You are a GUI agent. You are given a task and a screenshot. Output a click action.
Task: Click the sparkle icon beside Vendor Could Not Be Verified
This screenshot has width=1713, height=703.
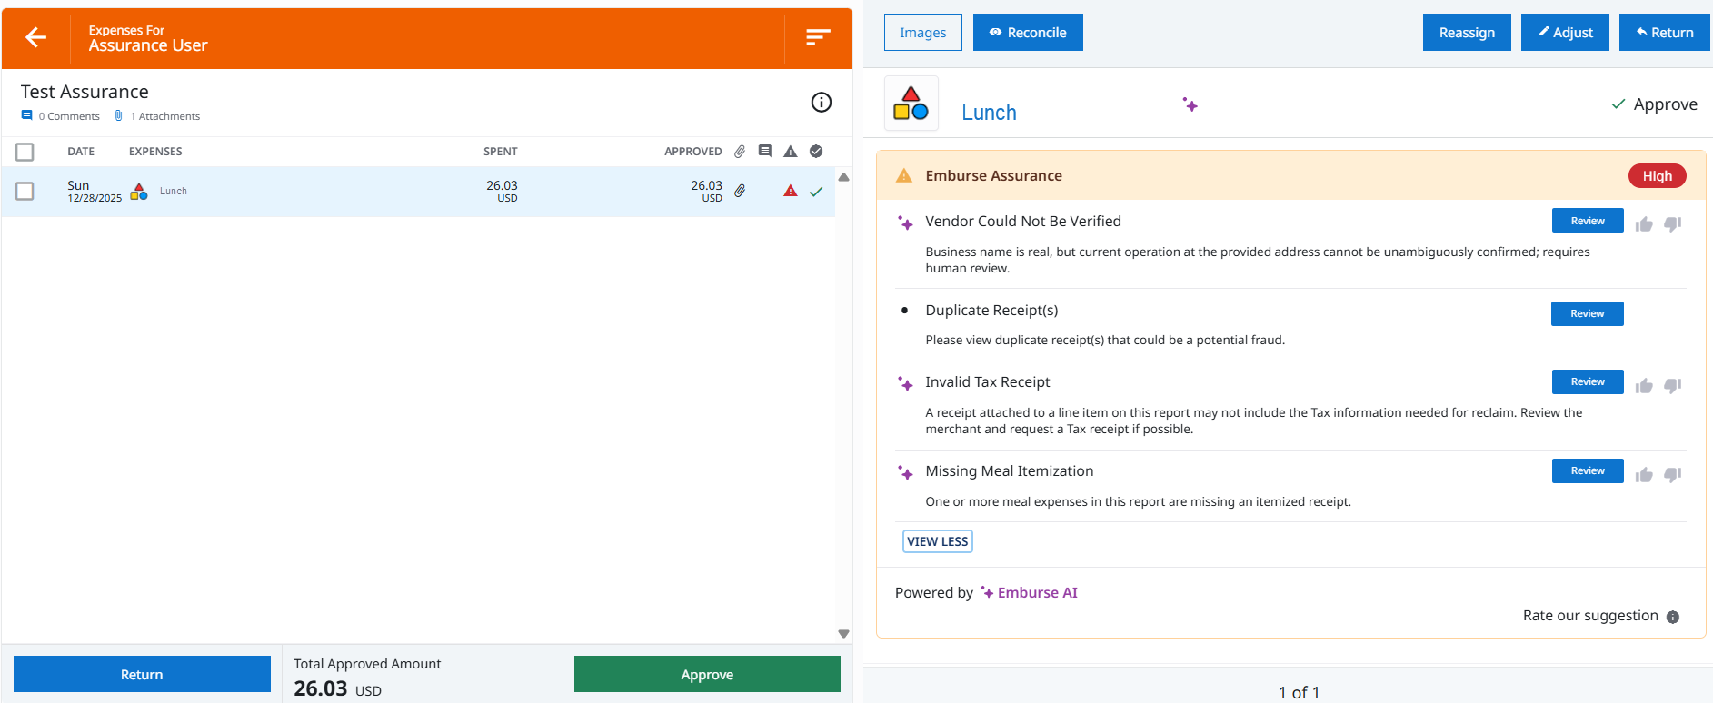pos(905,223)
